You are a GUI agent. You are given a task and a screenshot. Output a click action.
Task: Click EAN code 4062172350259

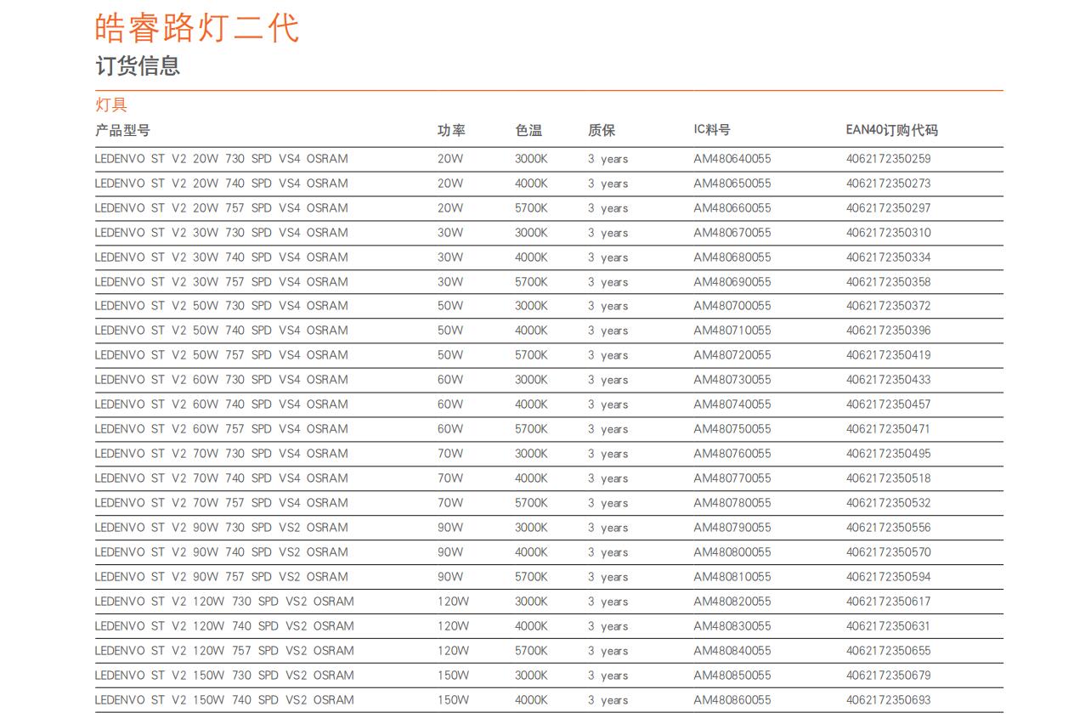click(x=889, y=159)
